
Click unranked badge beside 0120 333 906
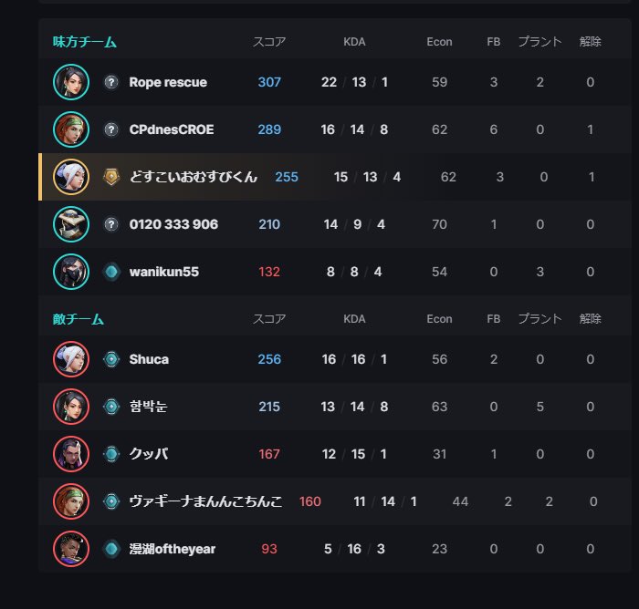tap(111, 224)
